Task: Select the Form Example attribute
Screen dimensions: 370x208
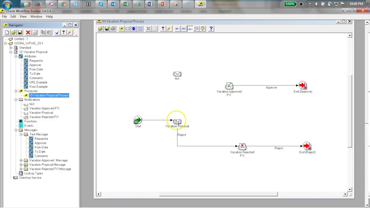Action: [38, 87]
